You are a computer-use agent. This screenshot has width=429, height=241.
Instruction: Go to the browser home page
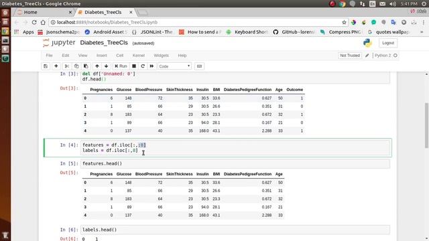click(43, 22)
